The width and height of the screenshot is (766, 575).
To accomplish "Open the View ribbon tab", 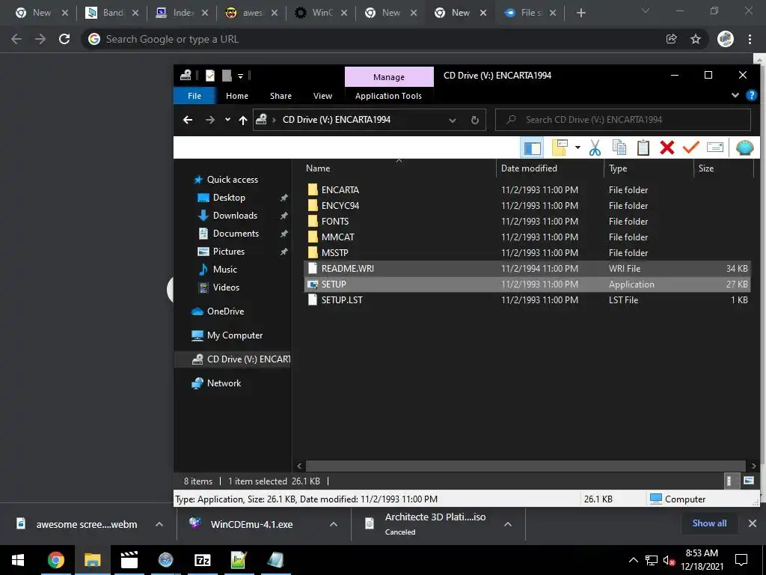I will (x=322, y=96).
